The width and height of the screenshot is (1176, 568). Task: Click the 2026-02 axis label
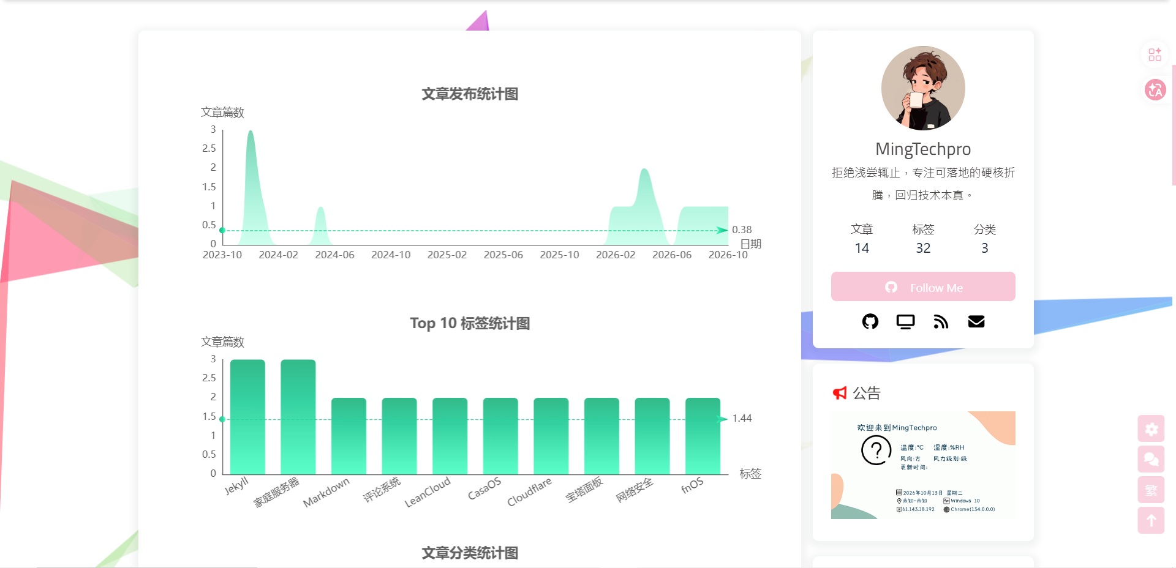[616, 255]
